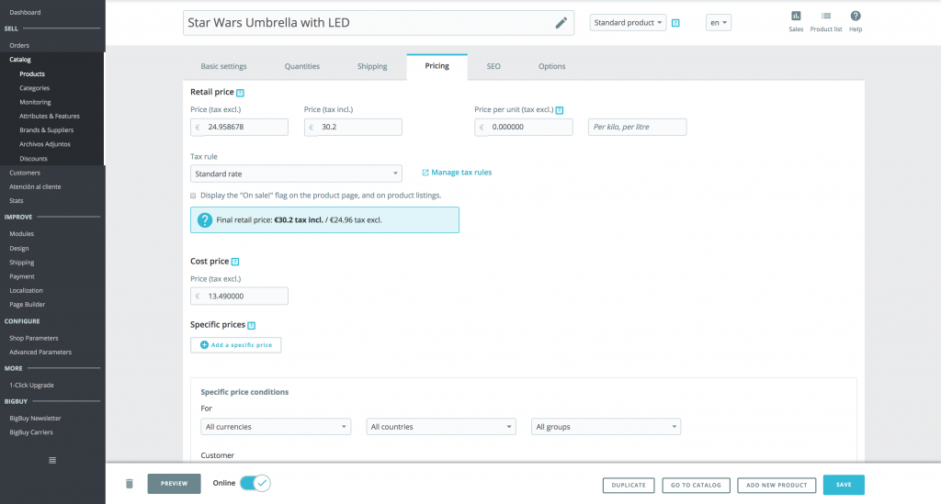Click the Manage tax rules link
This screenshot has width=941, height=504.
(x=457, y=173)
